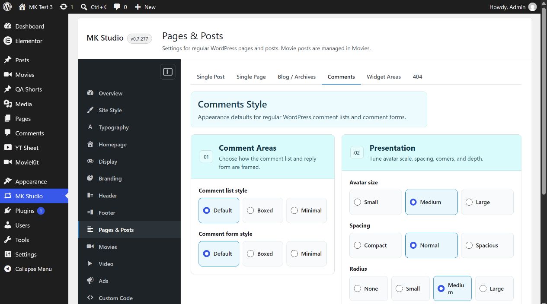This screenshot has width=547, height=304.
Task: Choose Large avatar size
Action: (487, 202)
